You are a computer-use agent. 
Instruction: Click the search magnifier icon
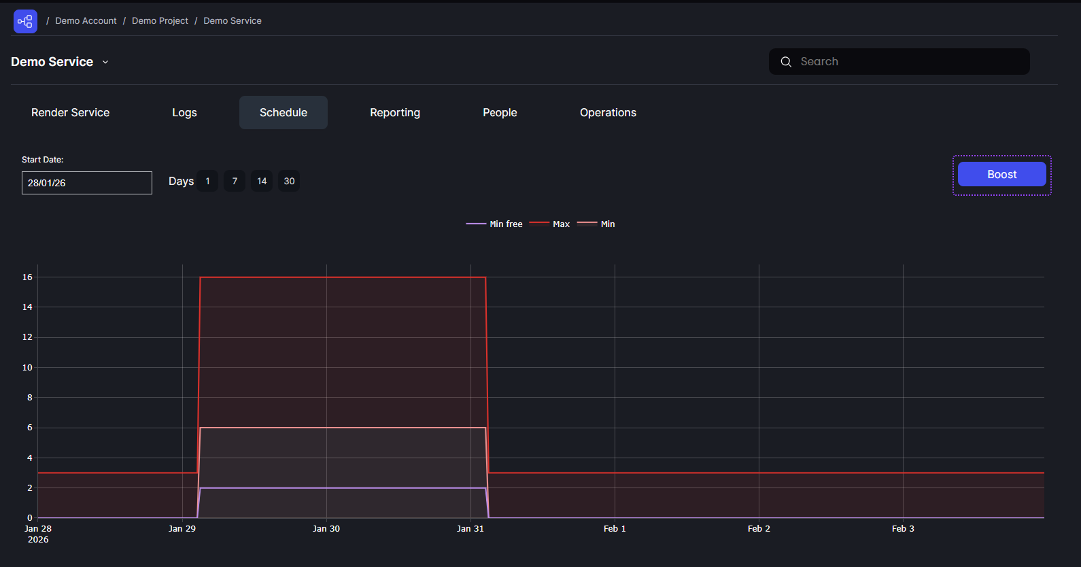pyautogui.click(x=786, y=62)
